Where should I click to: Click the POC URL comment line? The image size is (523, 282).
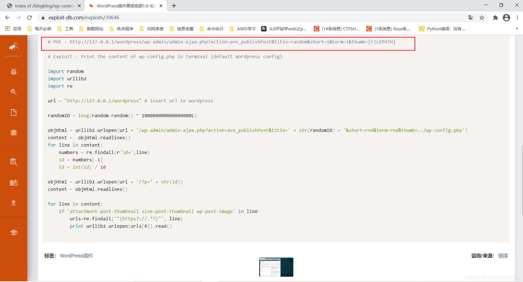[221, 42]
